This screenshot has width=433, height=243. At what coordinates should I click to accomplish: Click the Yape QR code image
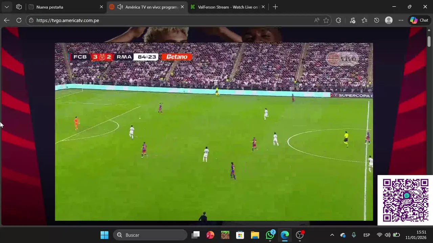click(405, 200)
